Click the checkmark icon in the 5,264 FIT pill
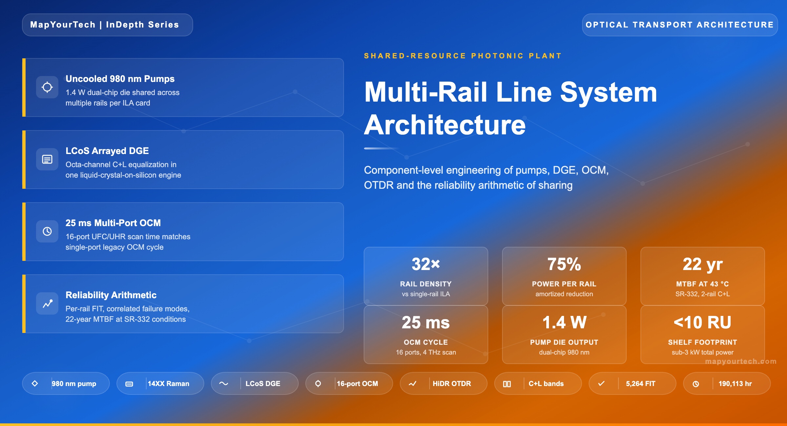 point(601,383)
